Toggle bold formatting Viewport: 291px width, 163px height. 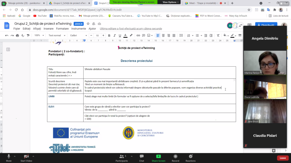pos(109,35)
